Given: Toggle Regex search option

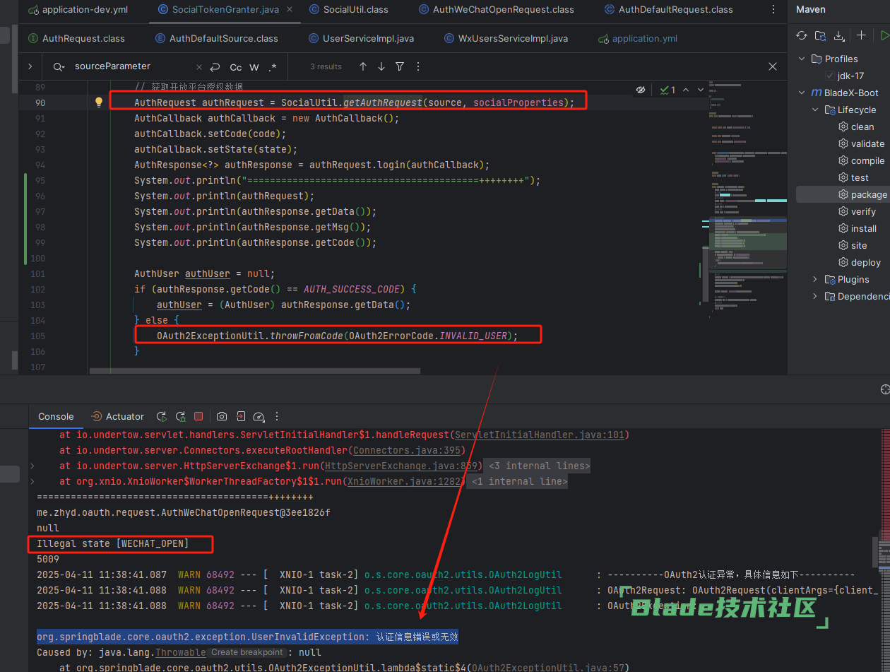Looking at the screenshot, I should coord(273,67).
